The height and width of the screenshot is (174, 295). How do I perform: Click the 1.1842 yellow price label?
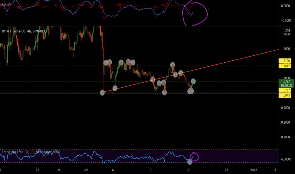tap(285, 66)
